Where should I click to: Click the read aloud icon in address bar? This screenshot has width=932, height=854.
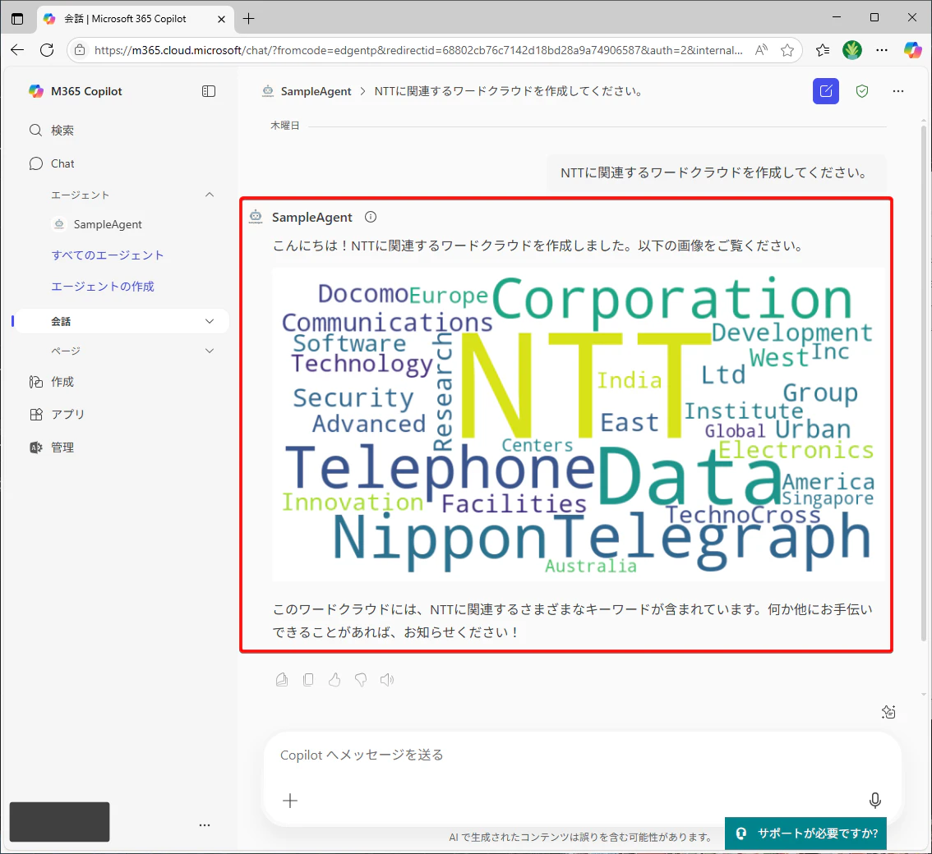tap(761, 50)
